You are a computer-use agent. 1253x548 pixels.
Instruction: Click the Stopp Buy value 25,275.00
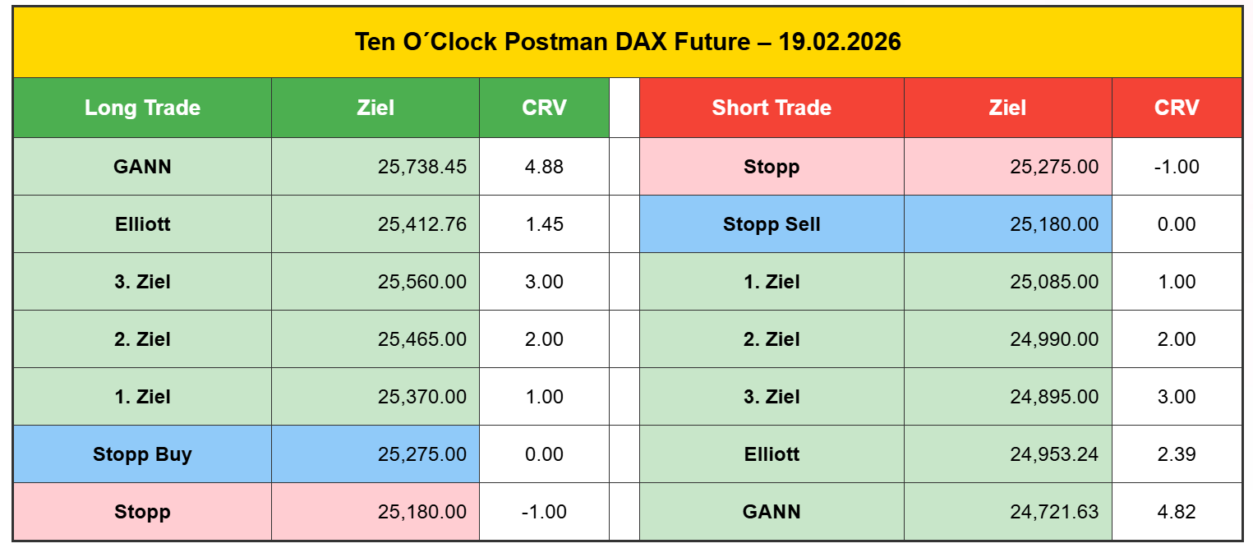(422, 454)
